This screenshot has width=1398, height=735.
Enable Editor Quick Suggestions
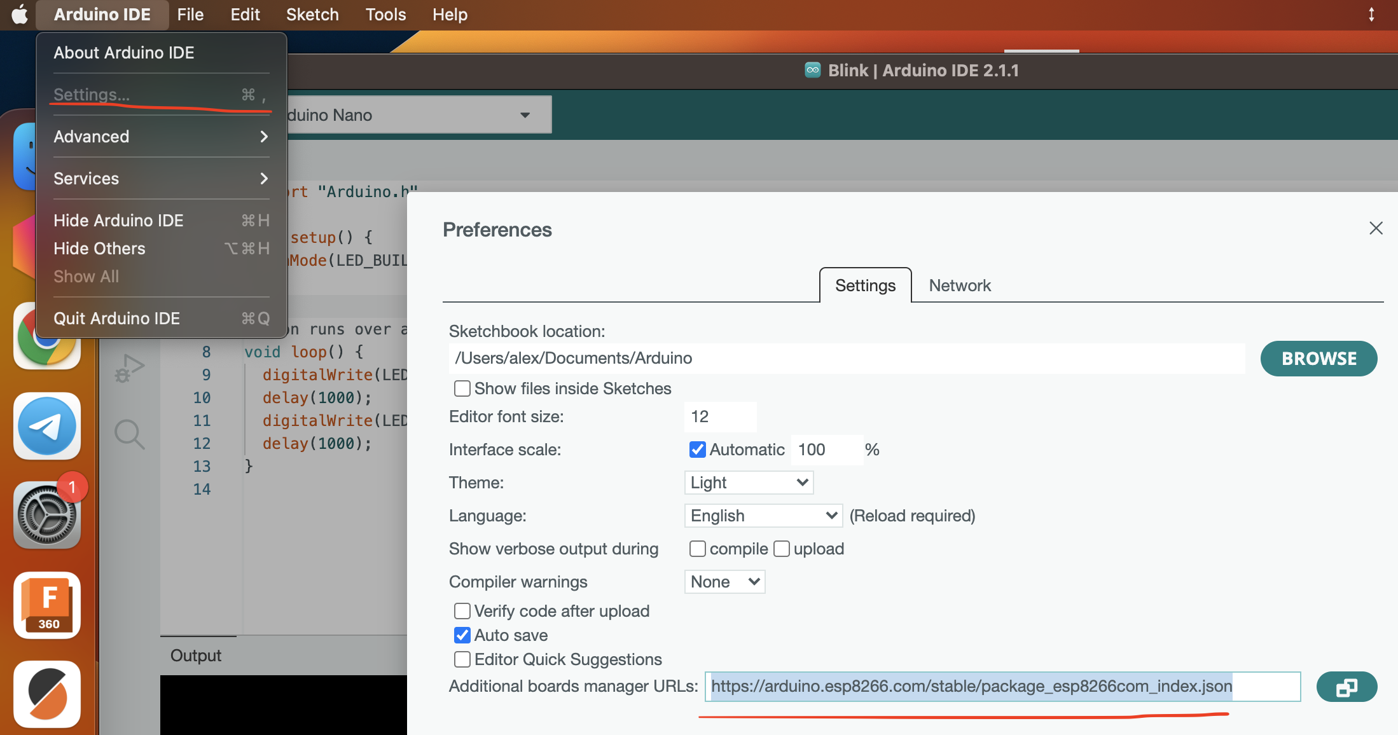[x=462, y=659]
